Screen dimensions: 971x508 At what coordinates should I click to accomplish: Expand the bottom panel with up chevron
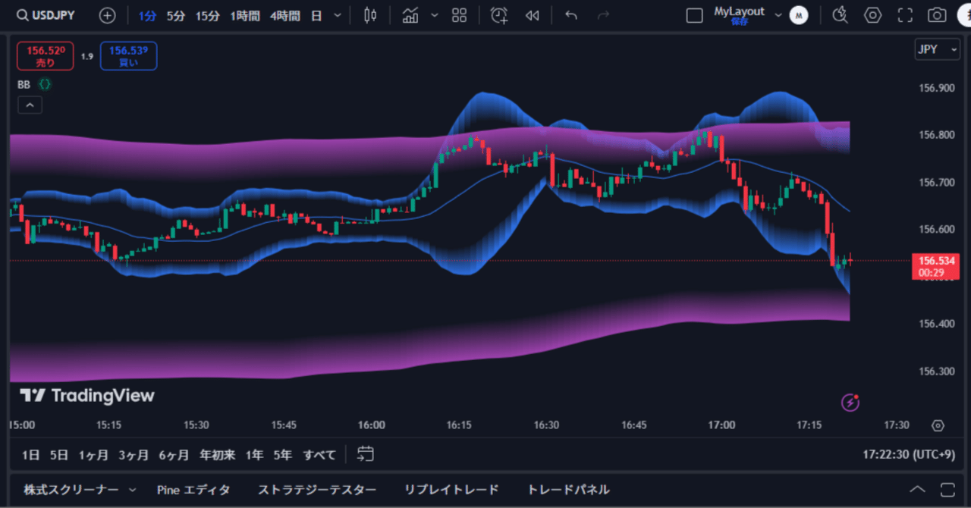coord(917,490)
